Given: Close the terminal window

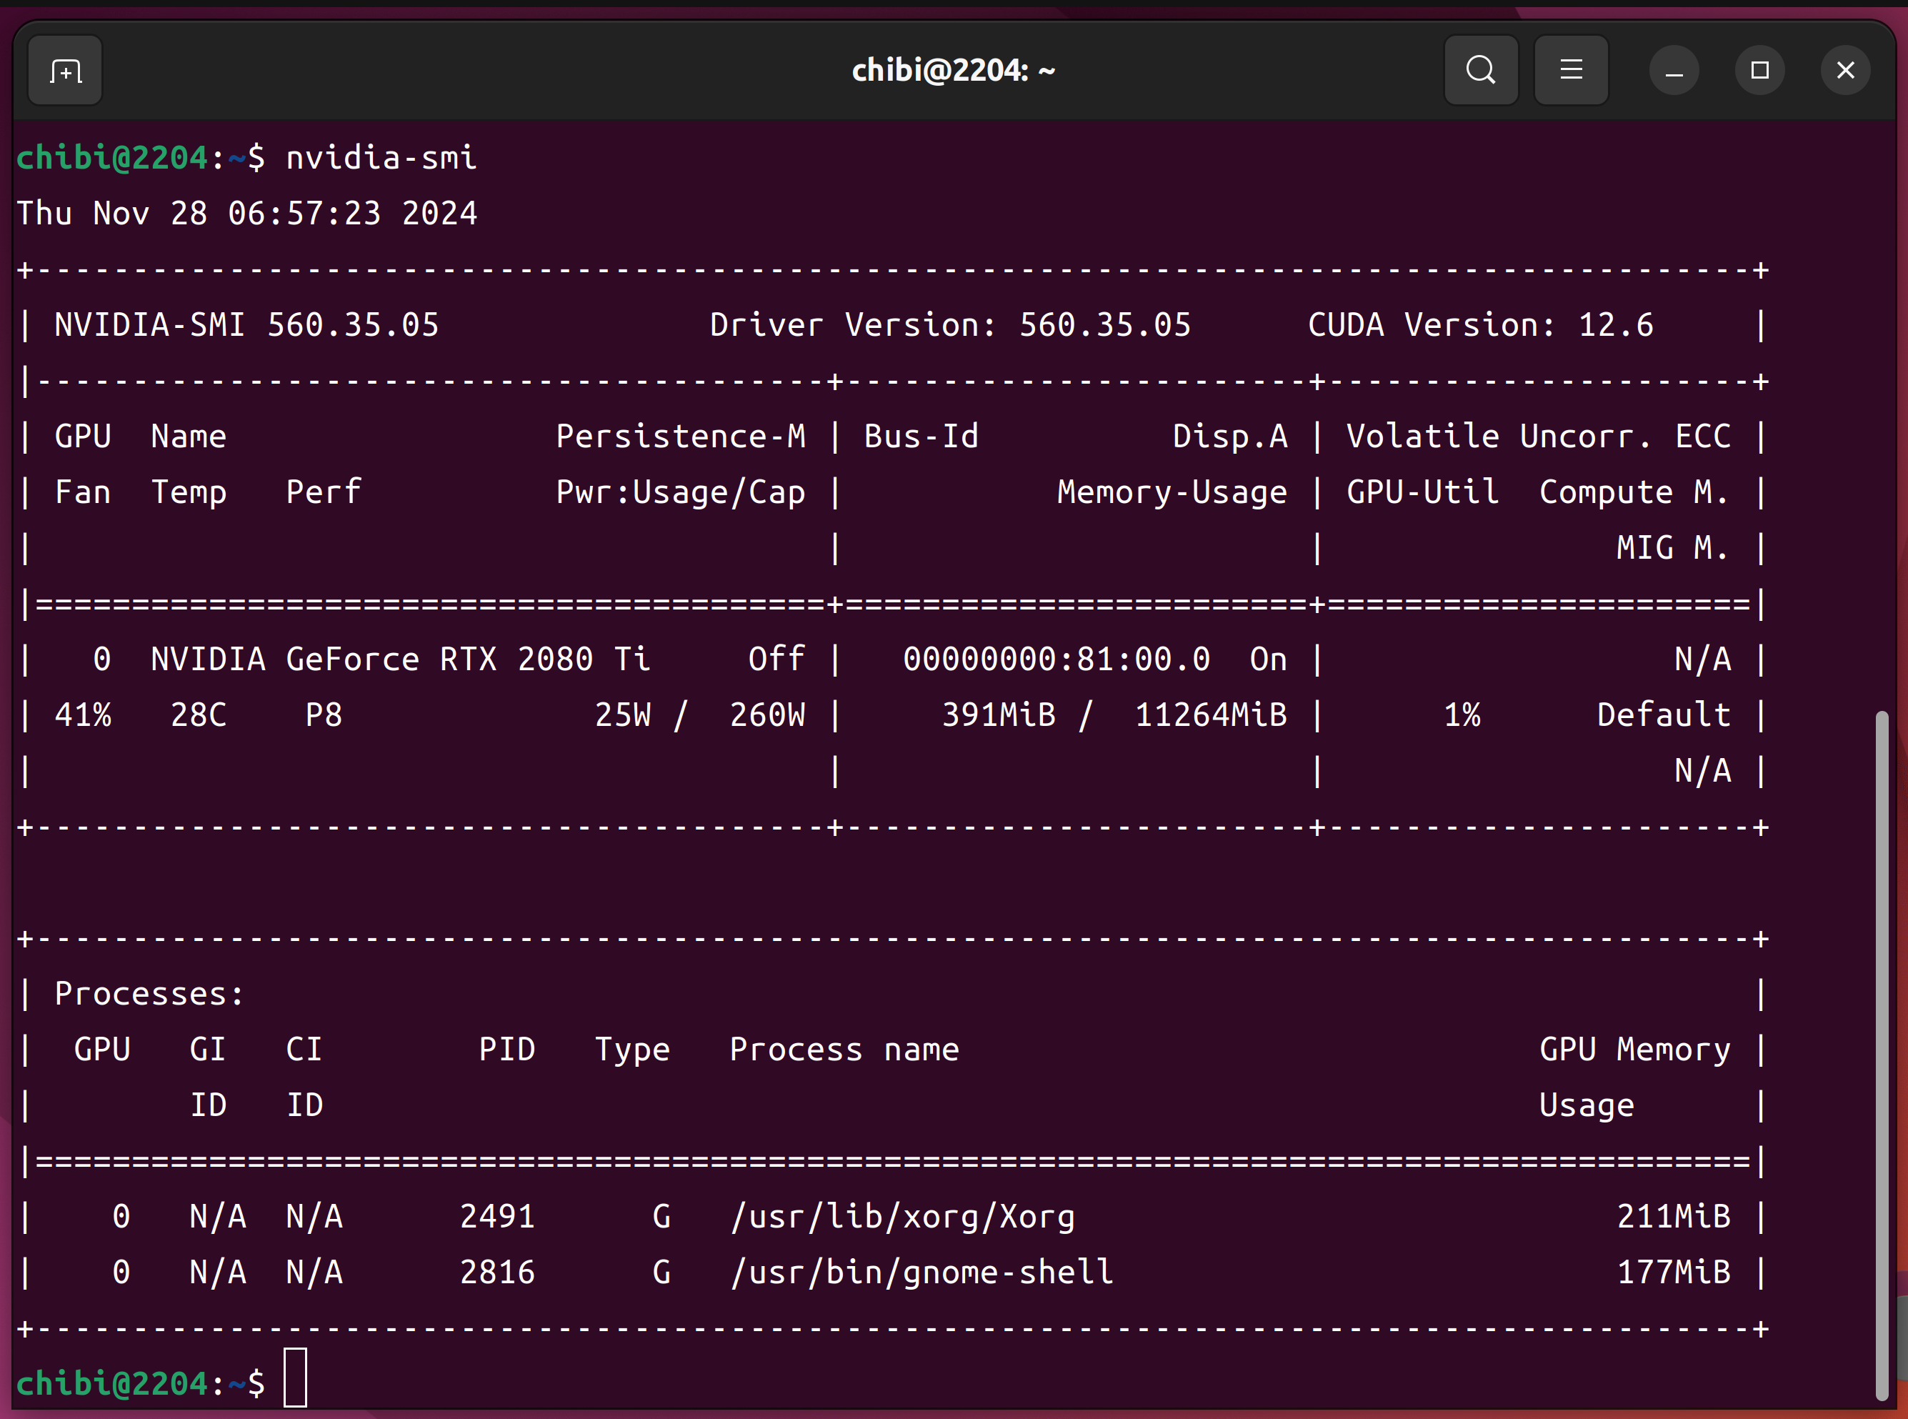Looking at the screenshot, I should click(x=1845, y=71).
